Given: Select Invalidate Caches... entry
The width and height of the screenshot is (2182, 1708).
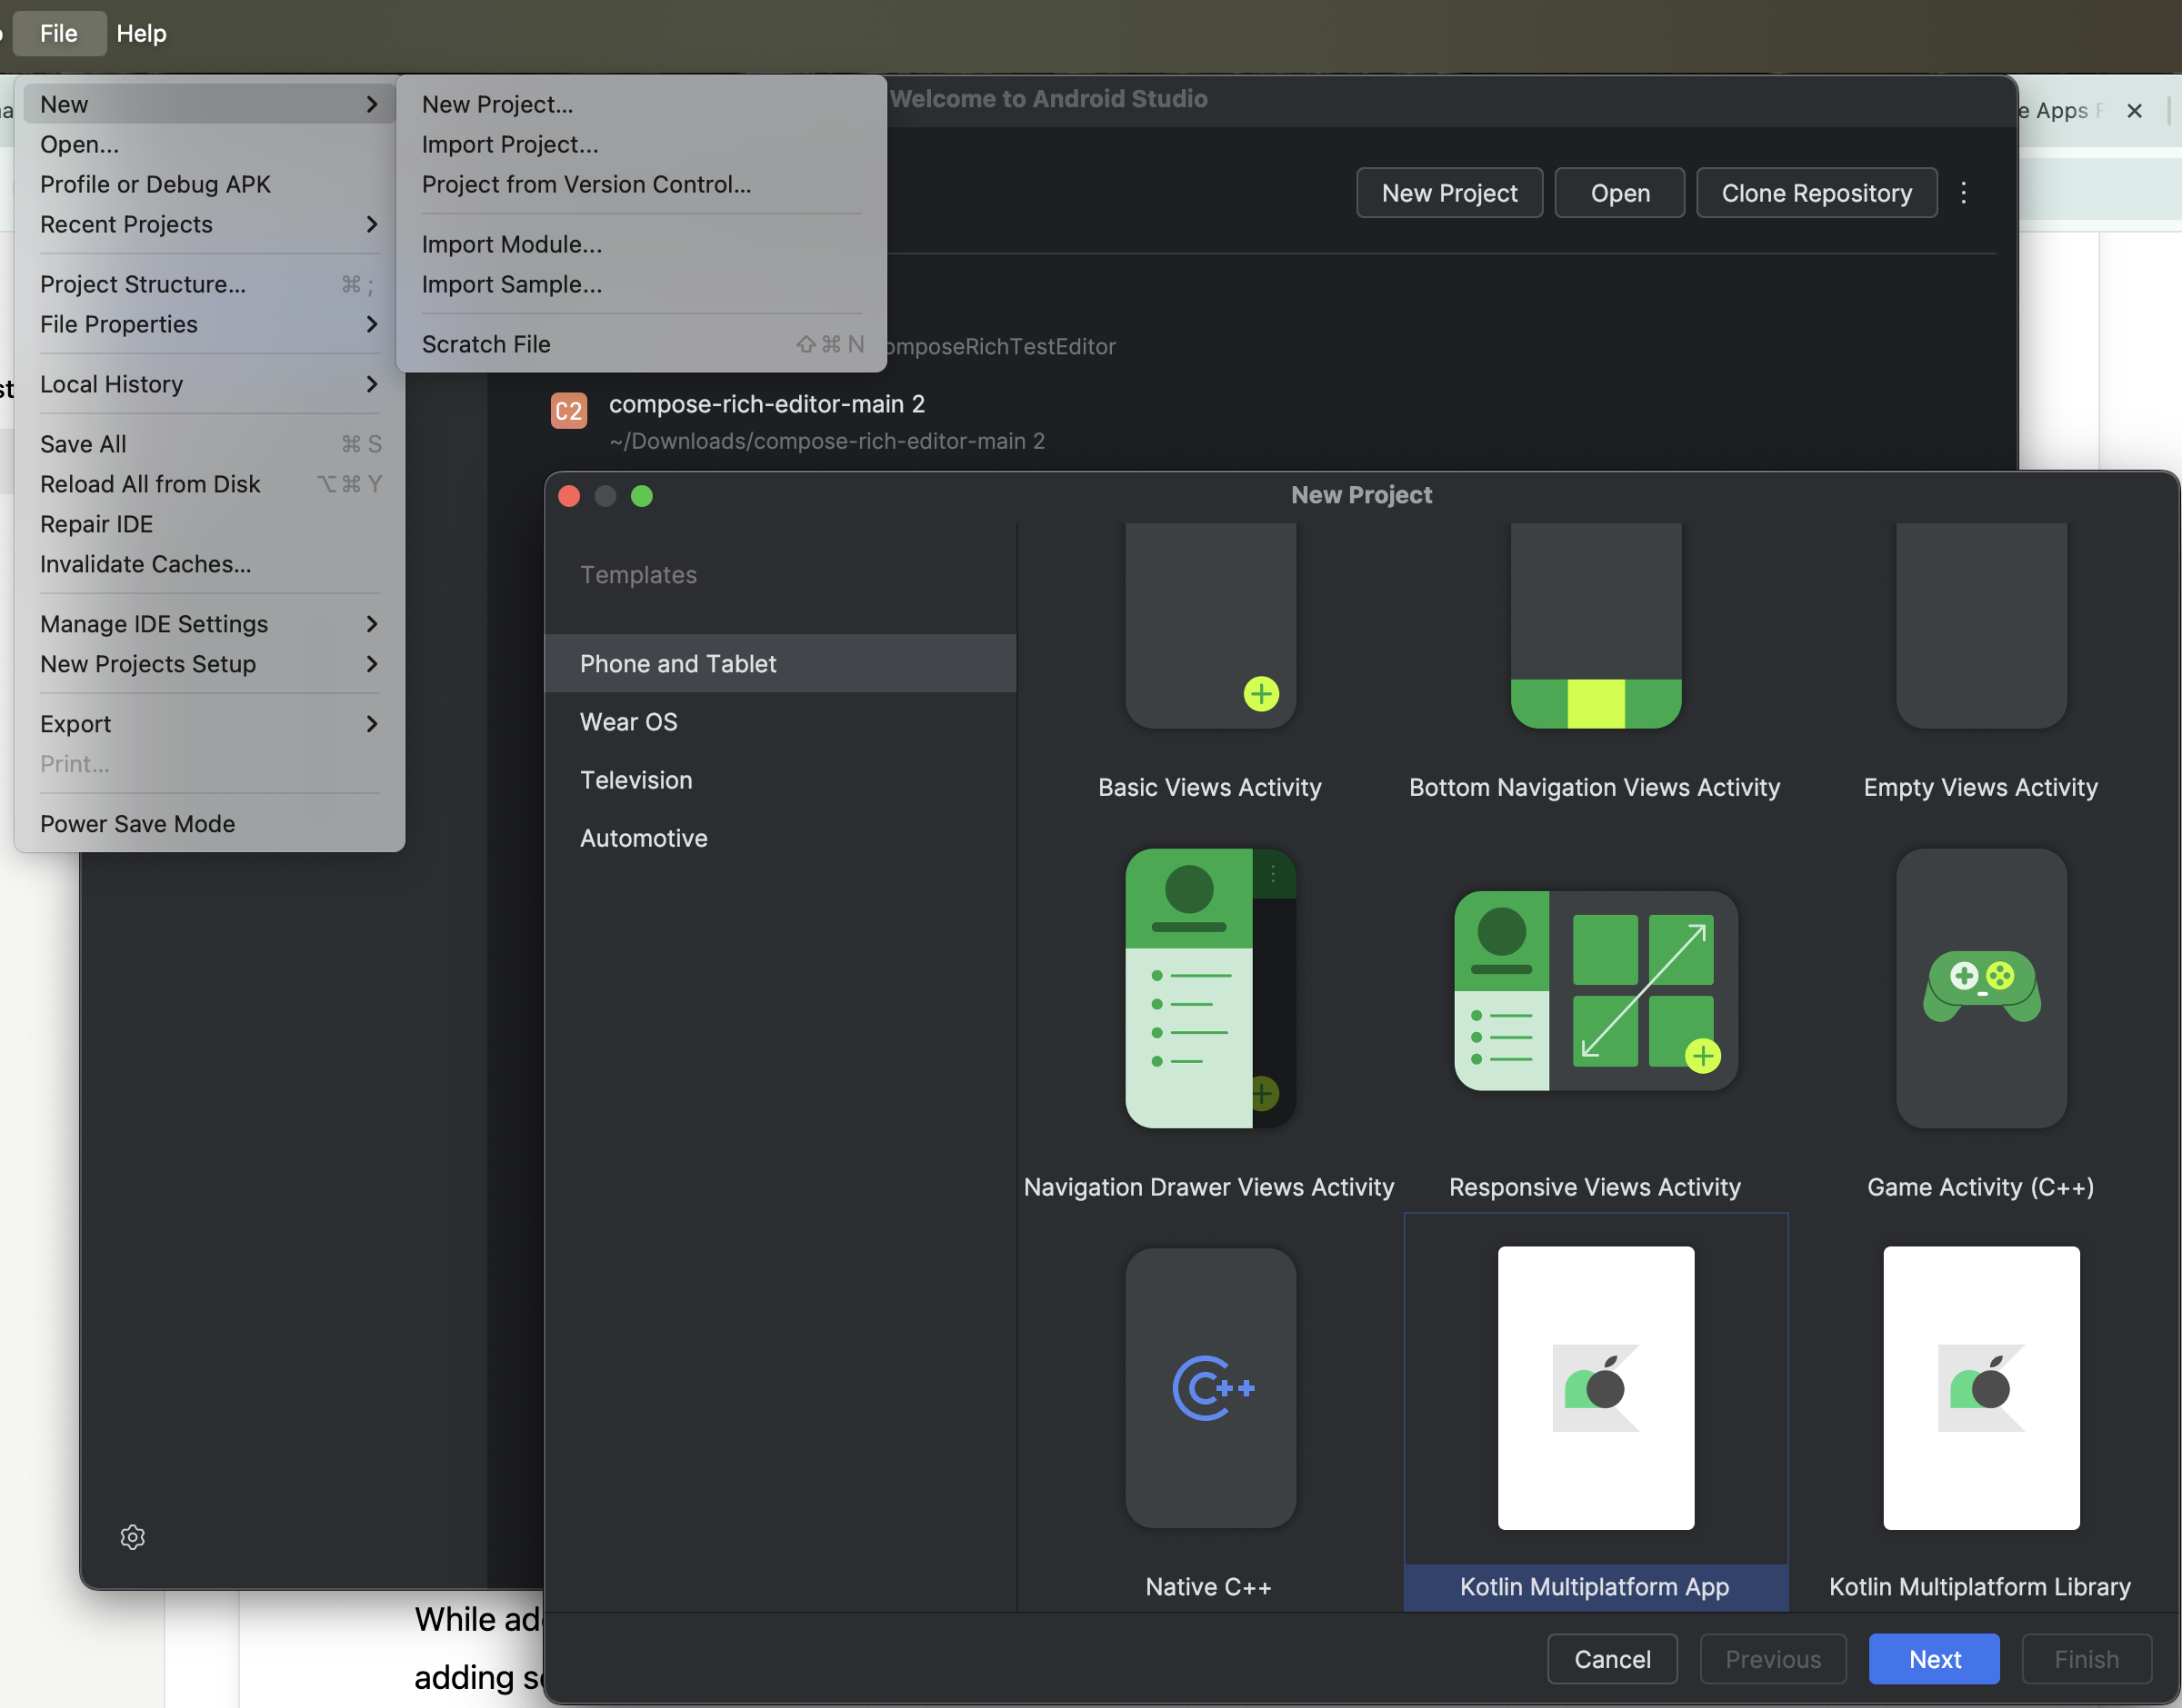Looking at the screenshot, I should click(209, 564).
